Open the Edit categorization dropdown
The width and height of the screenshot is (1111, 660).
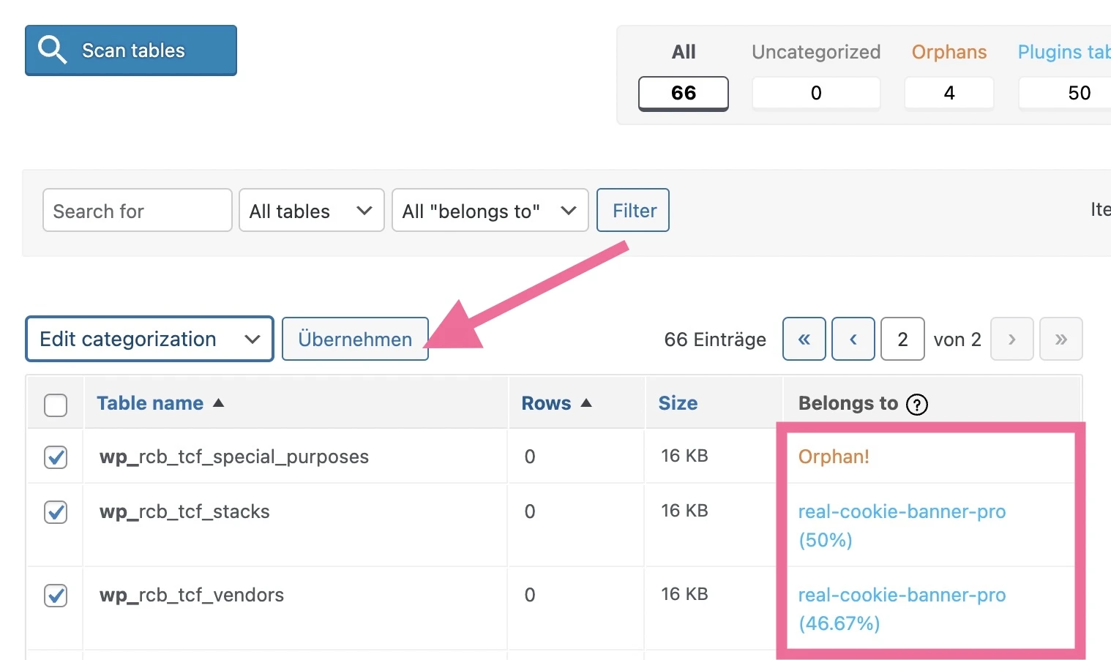(149, 339)
